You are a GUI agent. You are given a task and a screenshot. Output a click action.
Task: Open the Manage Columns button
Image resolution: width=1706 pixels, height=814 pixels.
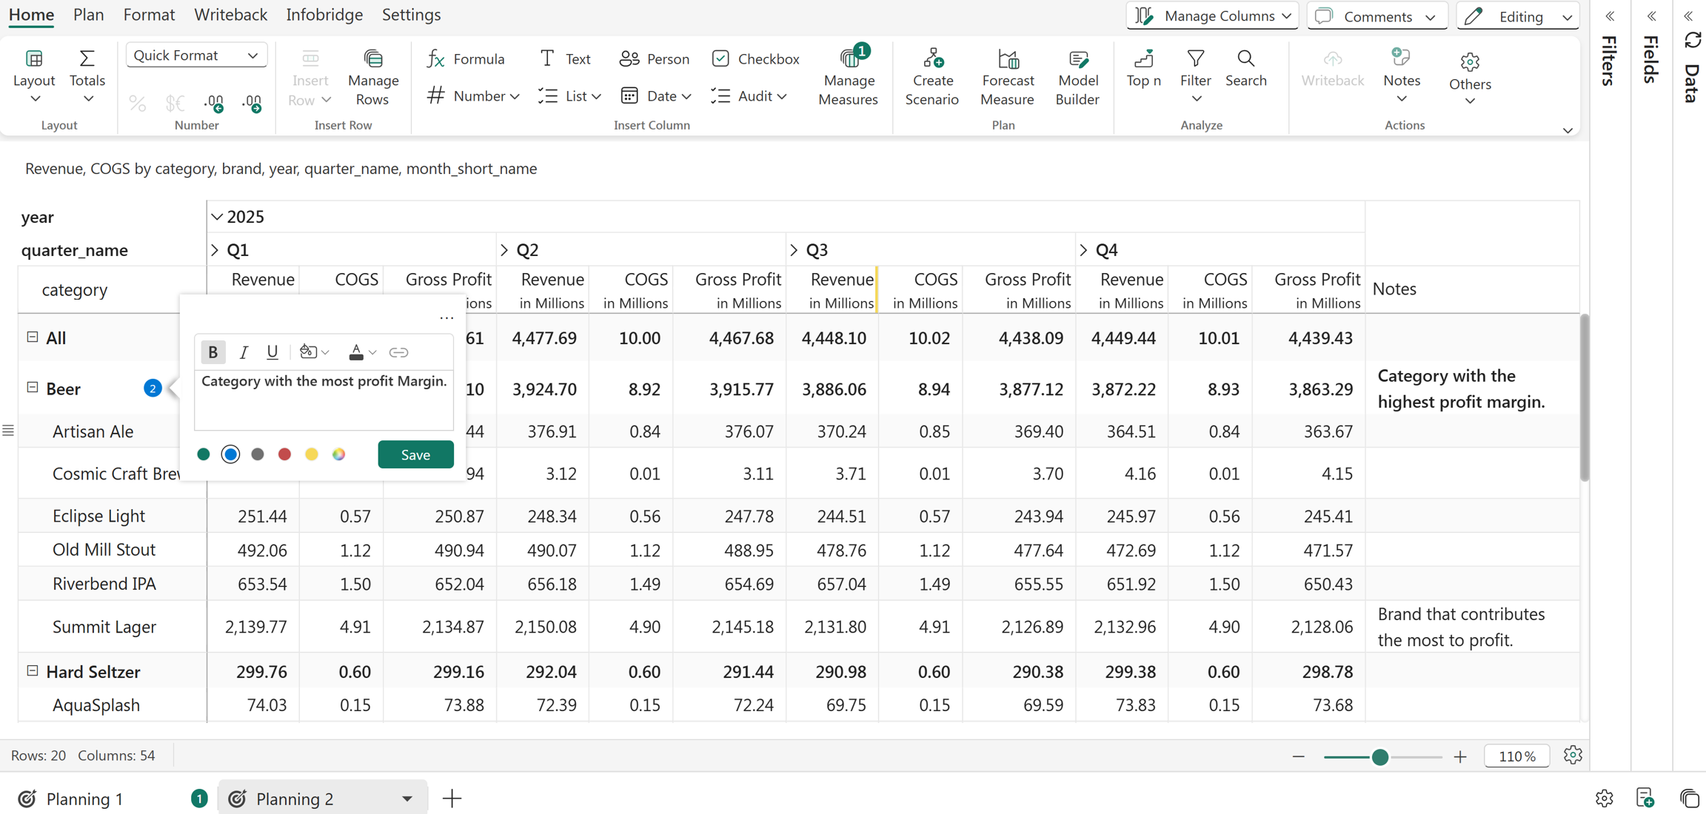pyautogui.click(x=1212, y=16)
